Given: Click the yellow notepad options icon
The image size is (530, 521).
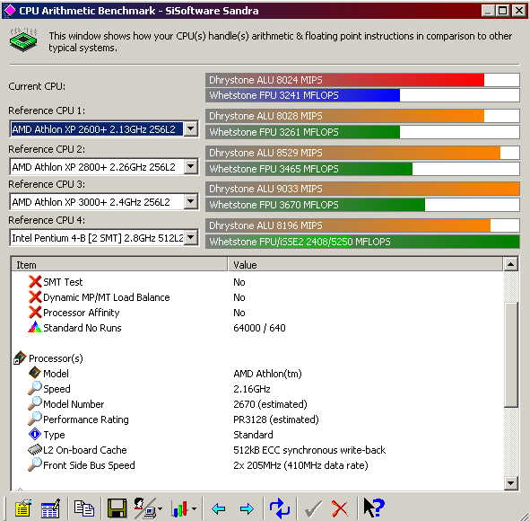Looking at the screenshot, I should [x=23, y=508].
